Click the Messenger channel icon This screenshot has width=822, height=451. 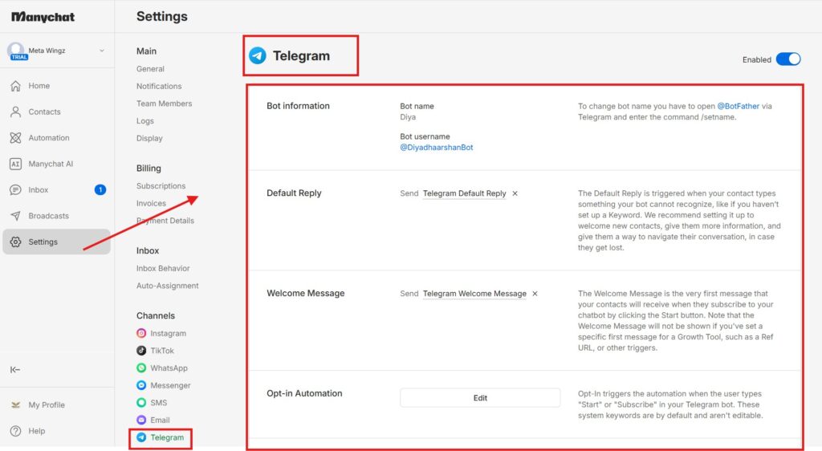[141, 385]
